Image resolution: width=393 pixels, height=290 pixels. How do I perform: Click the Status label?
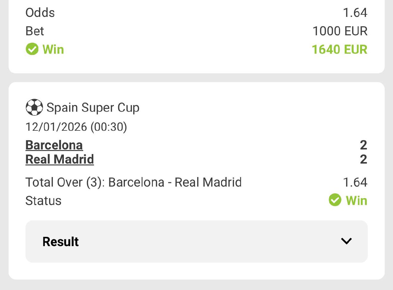pyautogui.click(x=43, y=201)
